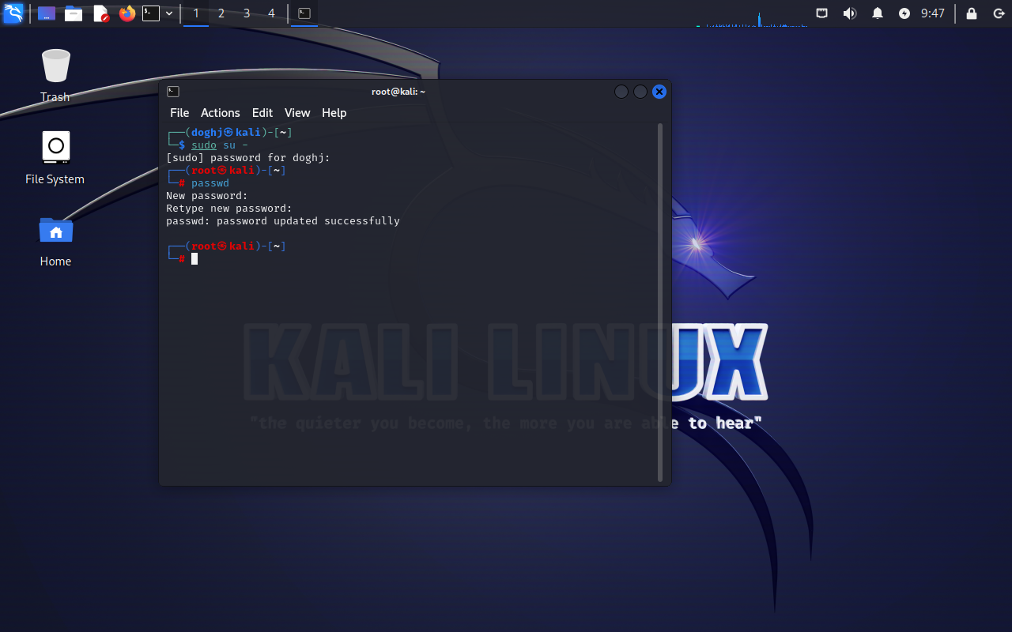This screenshot has height=632, width=1012.
Task: Switch to workspace 4
Action: click(x=272, y=13)
